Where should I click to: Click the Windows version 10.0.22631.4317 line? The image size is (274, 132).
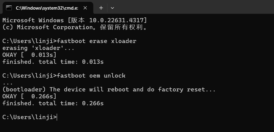click(75, 20)
